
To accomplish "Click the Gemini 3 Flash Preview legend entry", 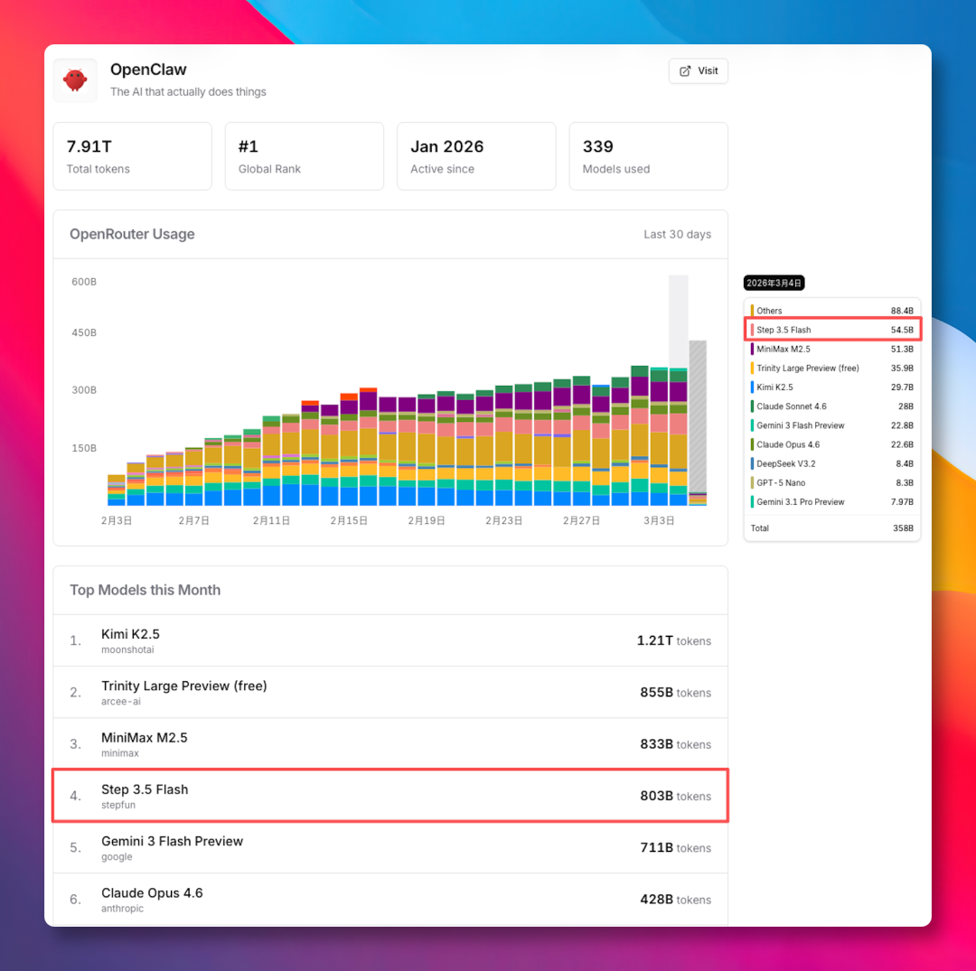I will (832, 425).
